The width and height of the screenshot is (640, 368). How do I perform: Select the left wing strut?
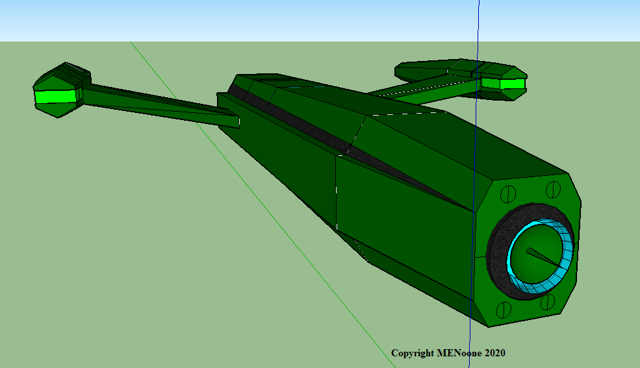(x=161, y=106)
